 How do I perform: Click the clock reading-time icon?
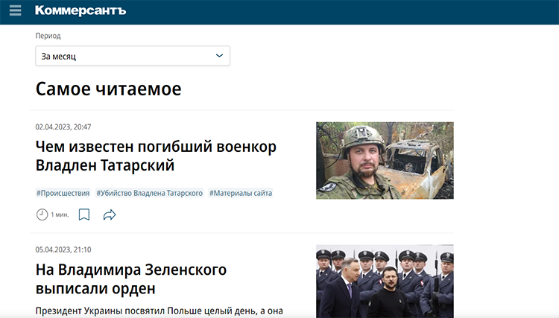(42, 214)
